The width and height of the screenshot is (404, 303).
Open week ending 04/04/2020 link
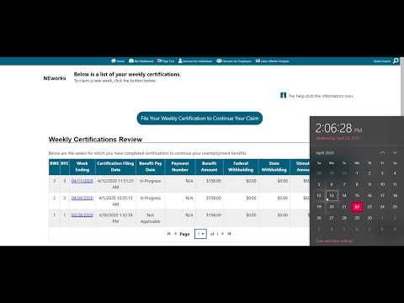[82, 198]
